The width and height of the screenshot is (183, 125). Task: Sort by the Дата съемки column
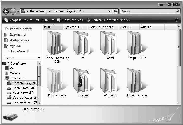(x=75, y=27)
